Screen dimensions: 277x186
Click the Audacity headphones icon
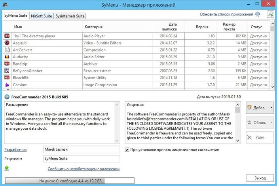click(x=7, y=57)
